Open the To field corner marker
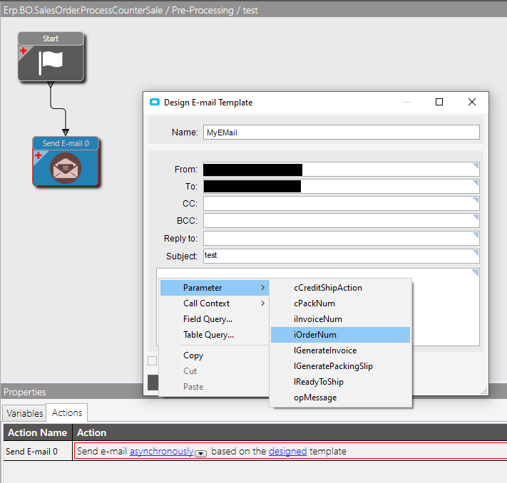Viewport: 507px width, 483px height. [x=476, y=182]
